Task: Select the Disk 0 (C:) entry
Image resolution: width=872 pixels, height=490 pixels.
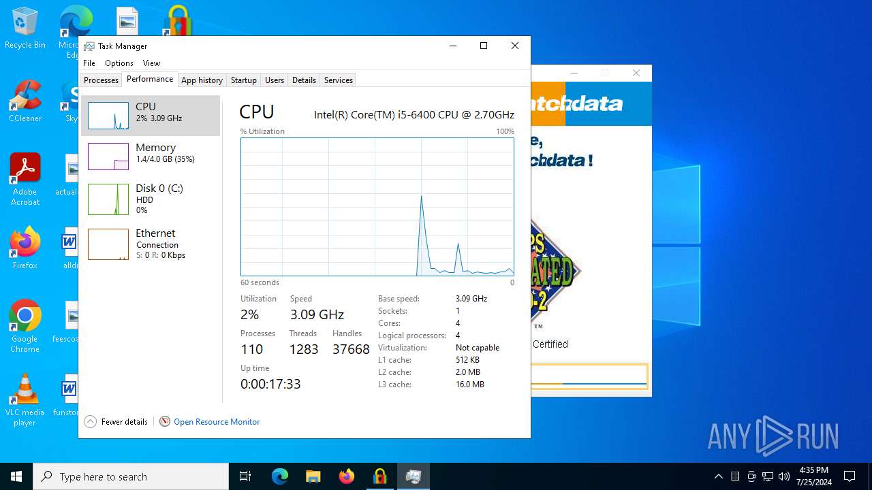Action: (x=151, y=199)
